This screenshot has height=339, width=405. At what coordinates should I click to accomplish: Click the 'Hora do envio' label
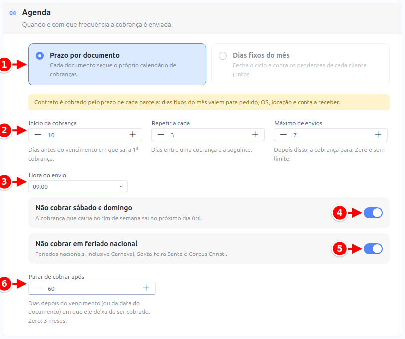(x=48, y=175)
